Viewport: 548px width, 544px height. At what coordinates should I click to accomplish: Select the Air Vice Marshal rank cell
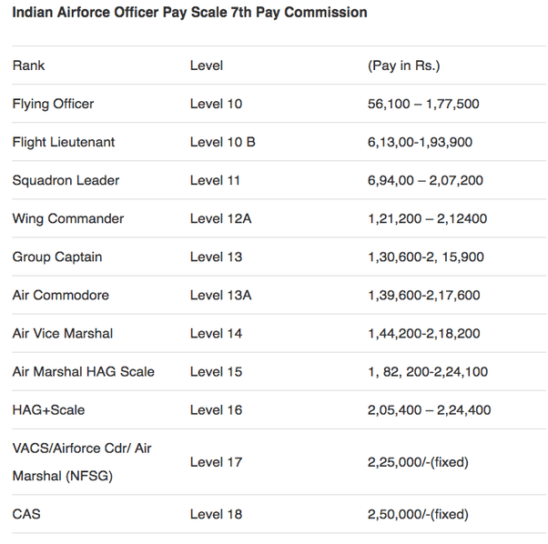coord(63,333)
